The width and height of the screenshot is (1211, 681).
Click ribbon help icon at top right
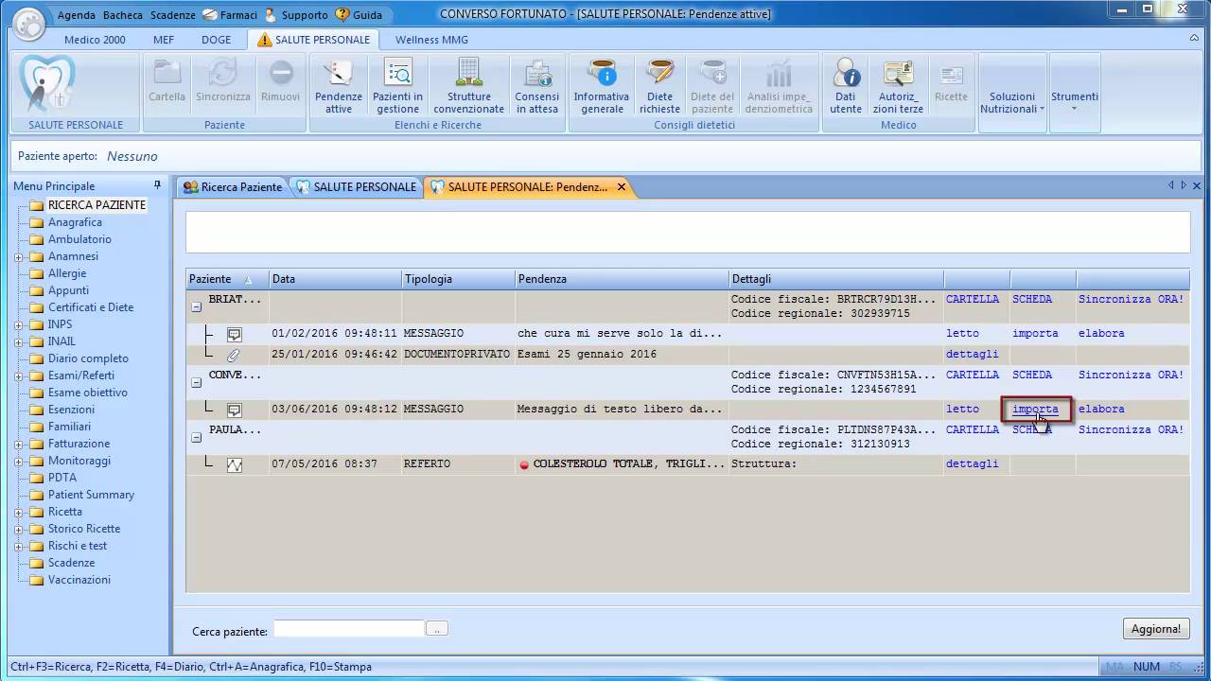pos(1196,39)
